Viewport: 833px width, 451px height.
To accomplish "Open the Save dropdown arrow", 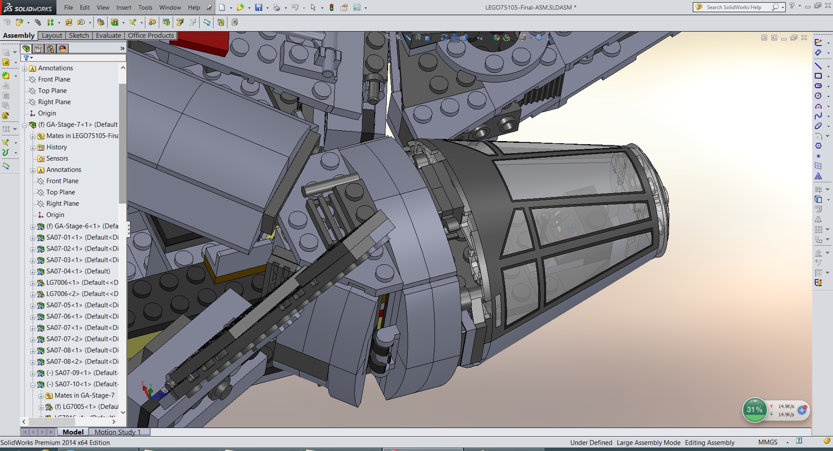I will tap(267, 8).
